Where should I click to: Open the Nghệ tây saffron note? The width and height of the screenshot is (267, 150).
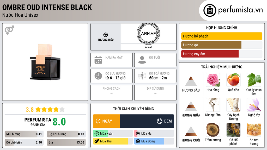click(x=254, y=105)
